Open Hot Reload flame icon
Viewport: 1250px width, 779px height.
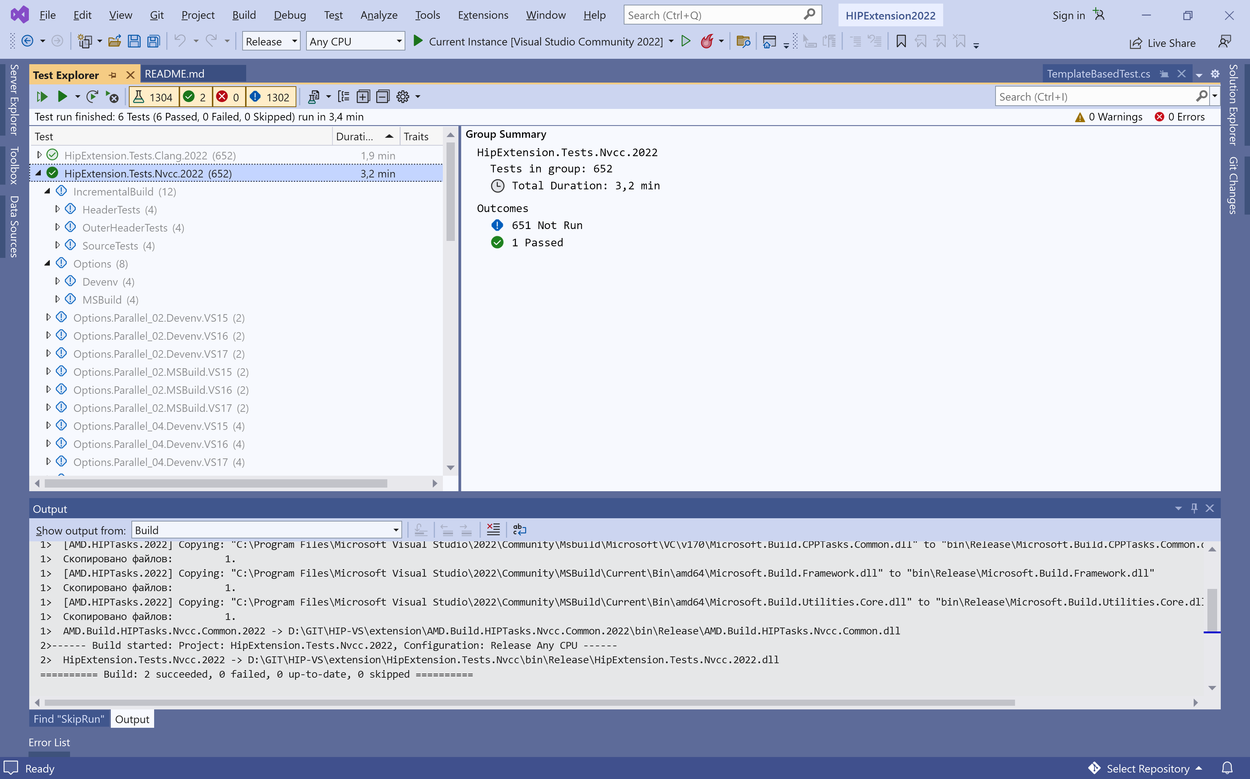coord(707,41)
